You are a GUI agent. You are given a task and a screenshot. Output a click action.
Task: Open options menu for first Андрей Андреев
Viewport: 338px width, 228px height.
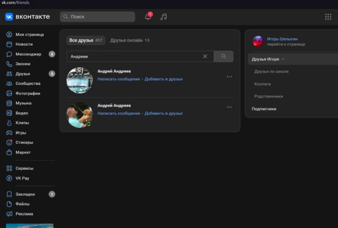229,77
